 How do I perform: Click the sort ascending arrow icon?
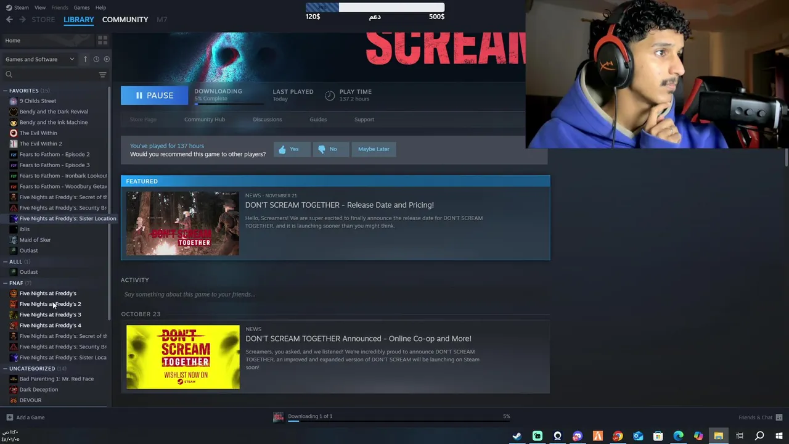pos(85,59)
